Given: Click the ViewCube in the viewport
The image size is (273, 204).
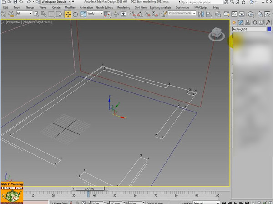Looking at the screenshot, I should click(x=217, y=34).
